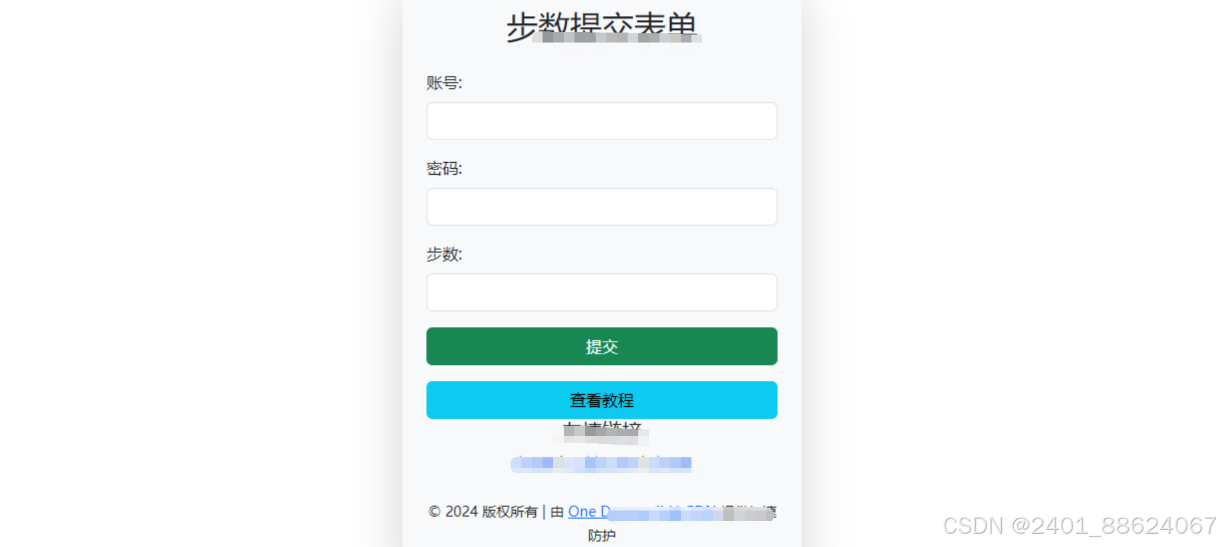The image size is (1220, 547).
Task: Click the vertical bar separator in footer
Action: (x=544, y=512)
